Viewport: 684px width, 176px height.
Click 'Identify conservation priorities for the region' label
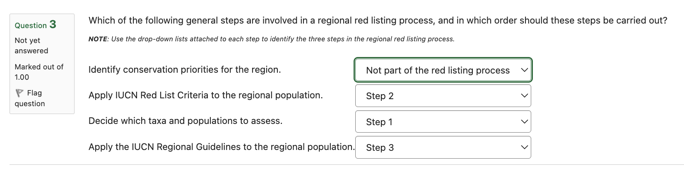[x=185, y=69]
